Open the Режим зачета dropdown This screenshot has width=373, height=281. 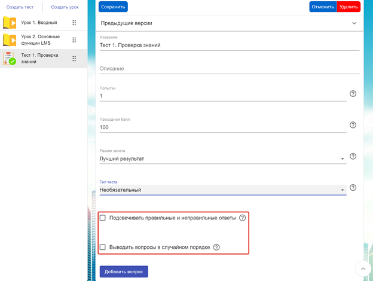[222, 158]
